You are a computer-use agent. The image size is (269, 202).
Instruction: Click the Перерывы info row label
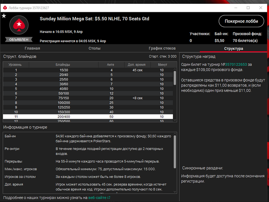(13, 161)
